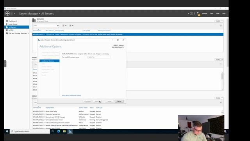250x141 pixels.
Task: Sort servers by Last Update column
Action: (86, 31)
